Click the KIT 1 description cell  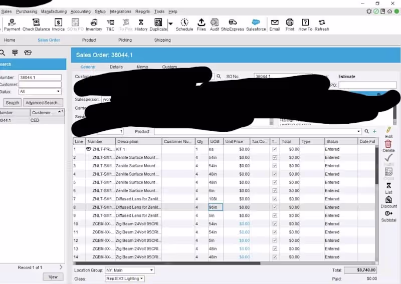coord(138,149)
